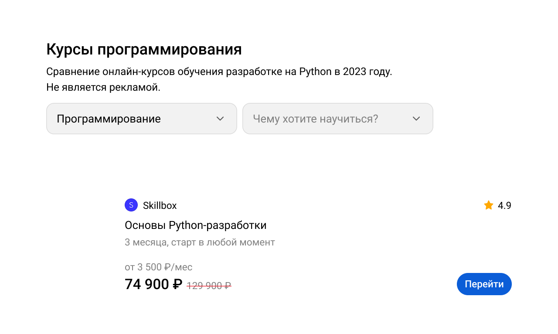The width and height of the screenshot is (558, 334).
Task: Click the word Python in the description
Action: click(315, 72)
